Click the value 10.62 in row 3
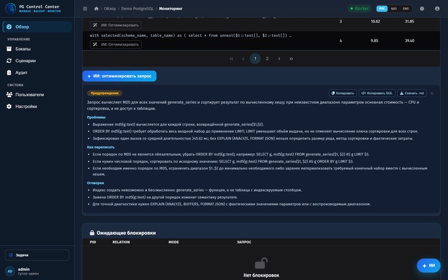This screenshot has height=280, width=448. [375, 22]
